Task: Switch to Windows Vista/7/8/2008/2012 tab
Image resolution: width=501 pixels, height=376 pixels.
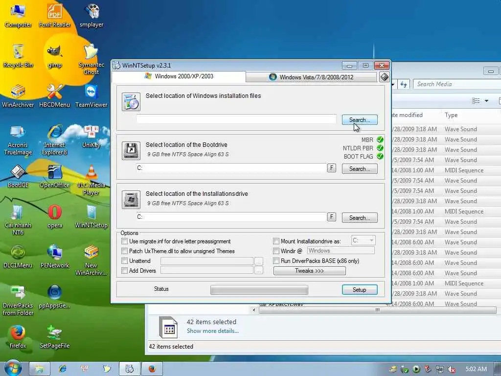Action: (x=311, y=77)
